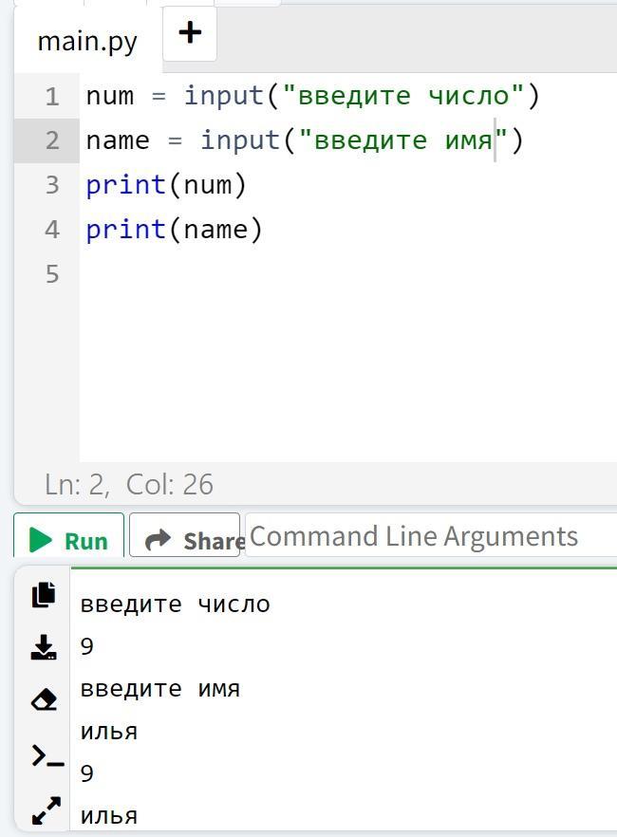Run the Python program
This screenshot has height=837, width=617.
tap(69, 535)
